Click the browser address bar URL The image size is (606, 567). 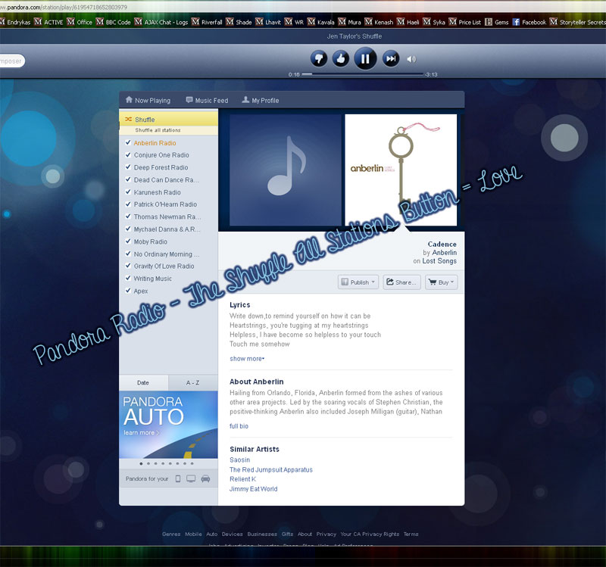point(64,8)
